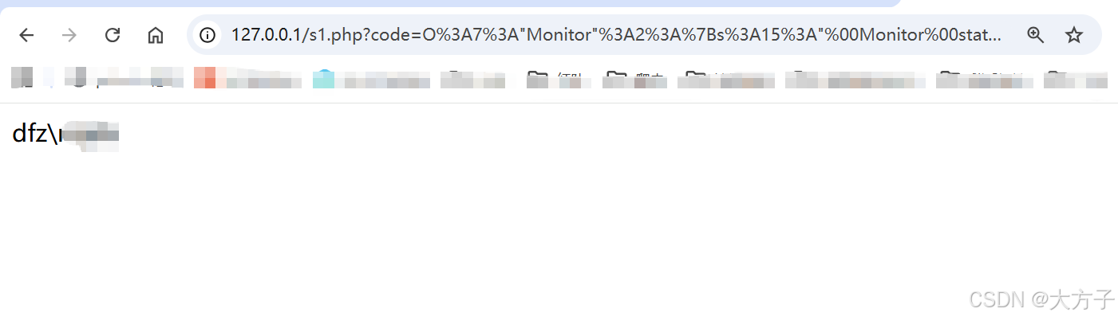Click the CSDN @大方子 watermark
This screenshot has width=1118, height=320.
click(x=1041, y=300)
